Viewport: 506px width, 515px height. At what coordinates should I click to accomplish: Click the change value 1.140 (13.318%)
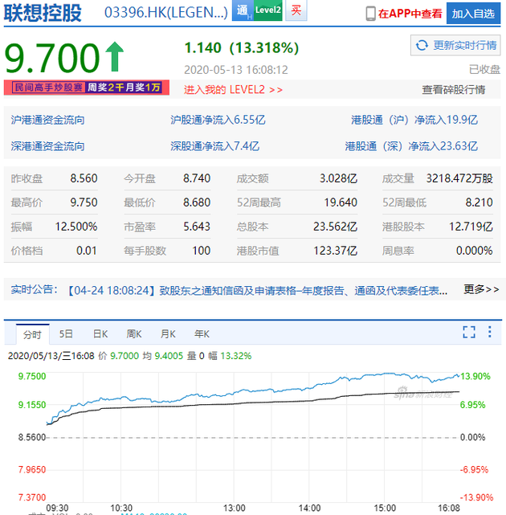tap(242, 48)
